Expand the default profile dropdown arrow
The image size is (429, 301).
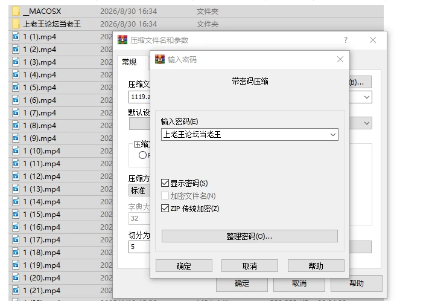[367, 123]
